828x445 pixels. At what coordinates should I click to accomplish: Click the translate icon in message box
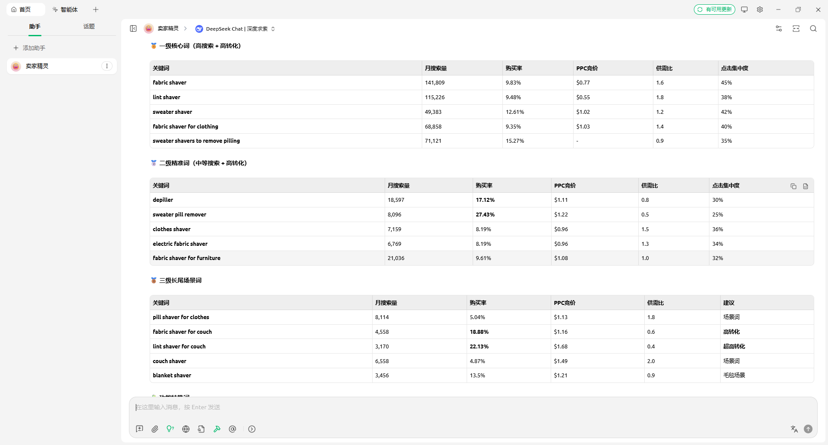pyautogui.click(x=794, y=429)
